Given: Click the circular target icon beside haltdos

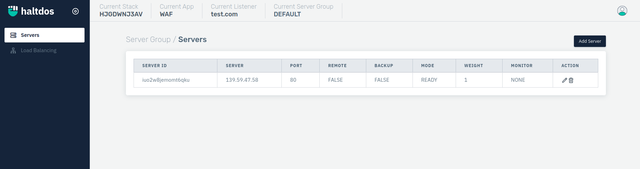Looking at the screenshot, I should pyautogui.click(x=75, y=11).
